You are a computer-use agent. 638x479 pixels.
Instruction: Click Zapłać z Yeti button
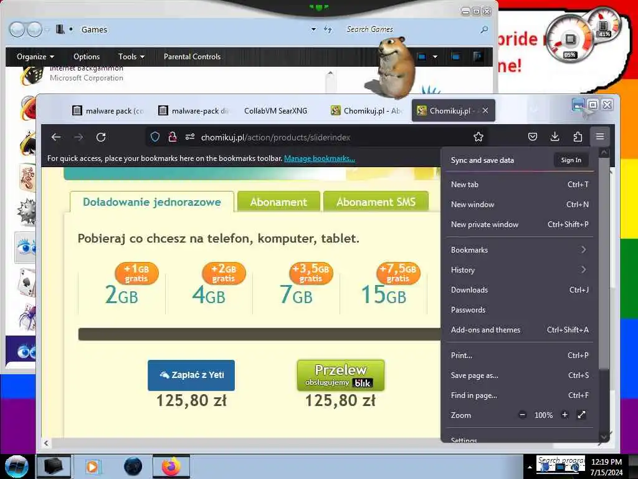pos(191,375)
